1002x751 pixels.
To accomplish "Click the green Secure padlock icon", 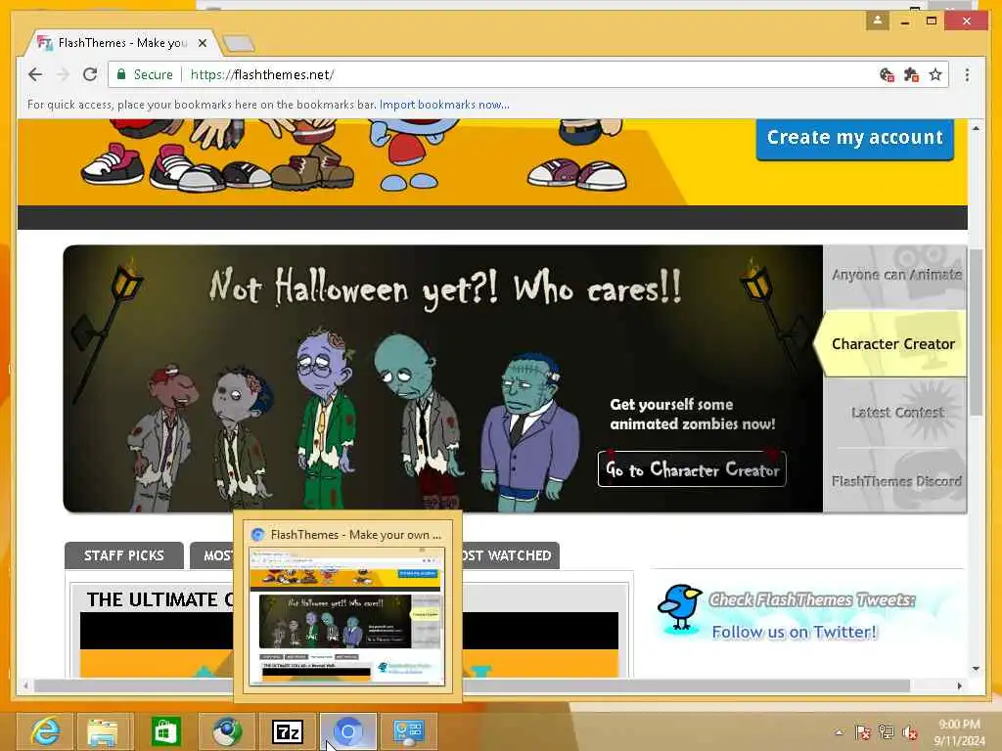I will [x=120, y=74].
